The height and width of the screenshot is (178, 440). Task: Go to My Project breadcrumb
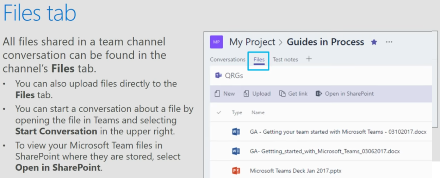(x=252, y=42)
